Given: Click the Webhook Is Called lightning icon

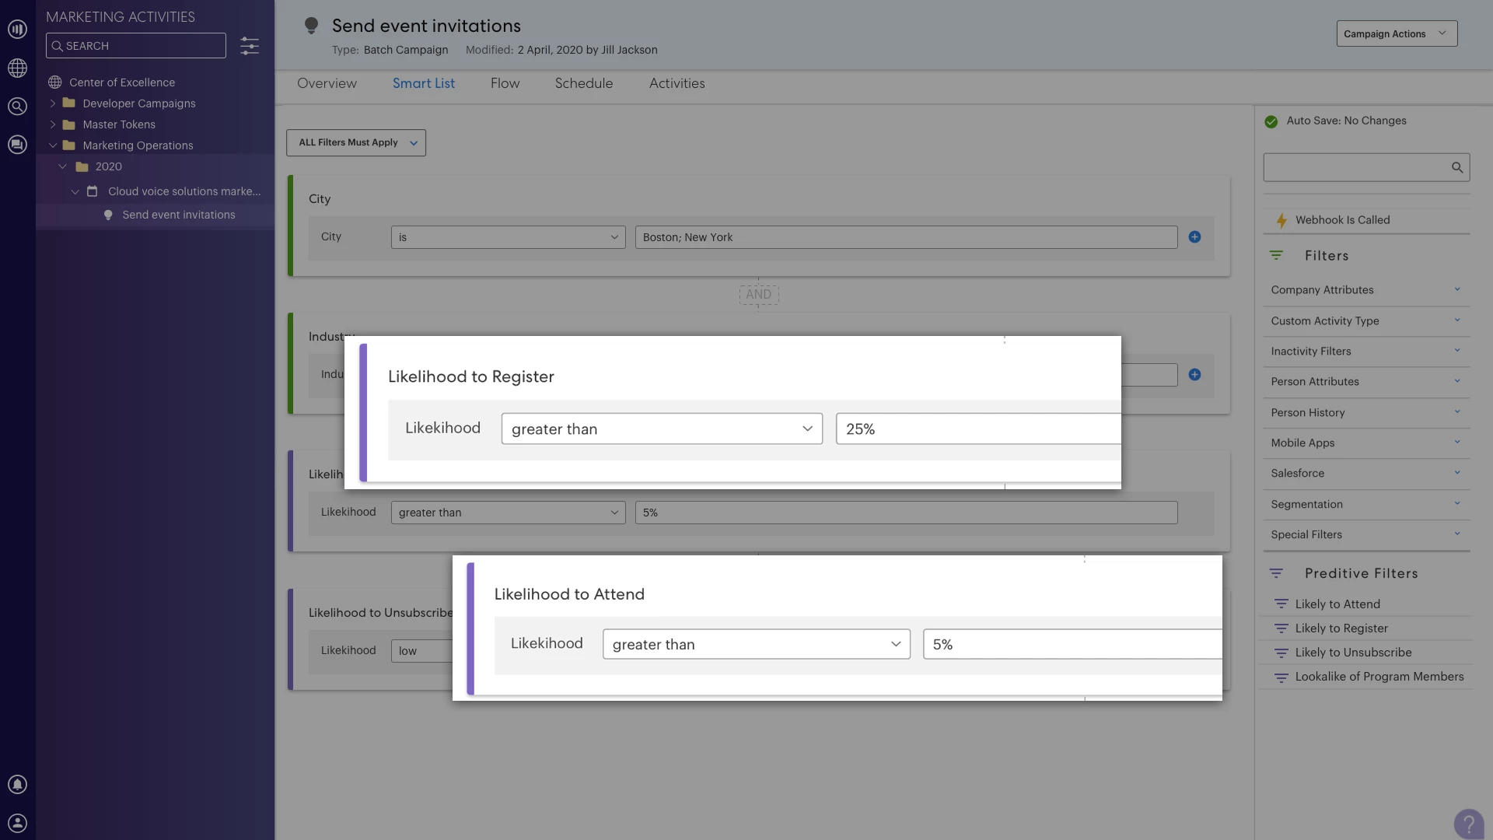Looking at the screenshot, I should [x=1281, y=221].
